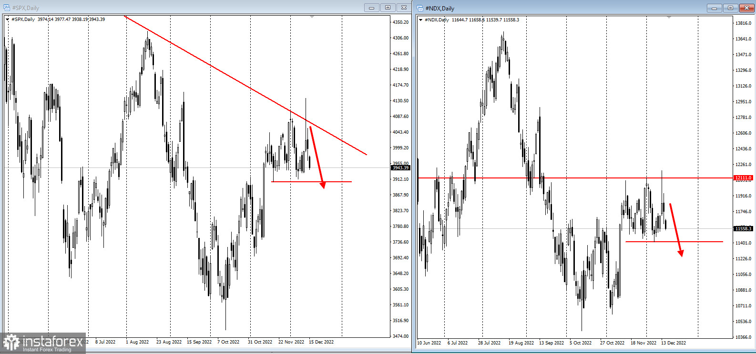Click the SPX OHLC readout 3977.47

[62, 20]
